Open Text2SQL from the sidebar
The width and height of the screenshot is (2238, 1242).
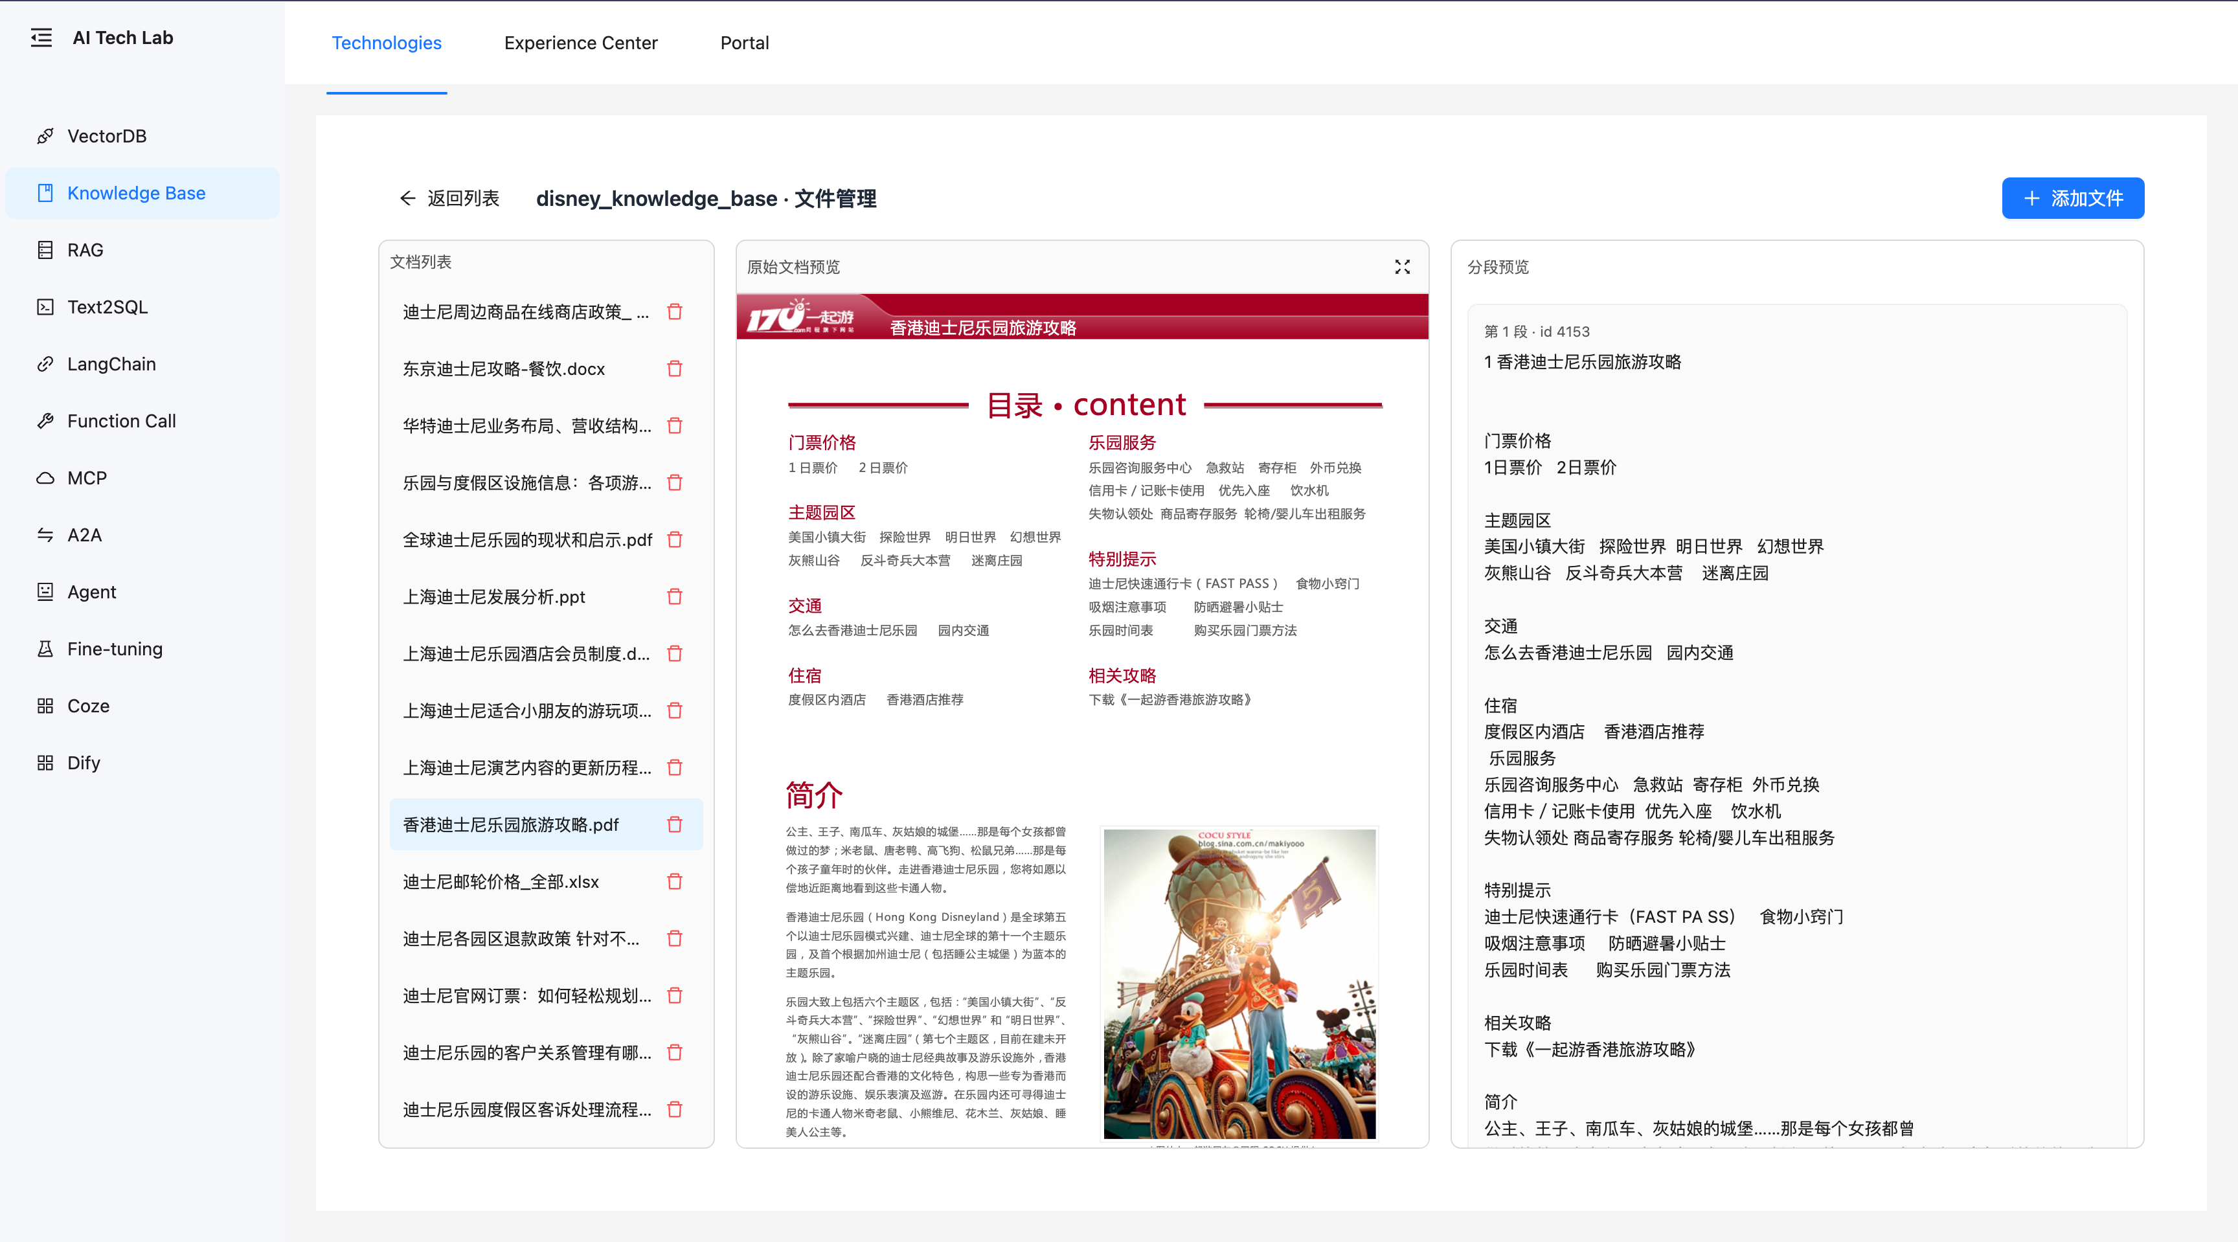click(x=142, y=306)
